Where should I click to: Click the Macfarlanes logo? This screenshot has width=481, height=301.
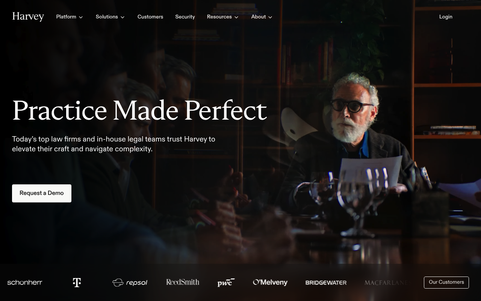coord(386,283)
